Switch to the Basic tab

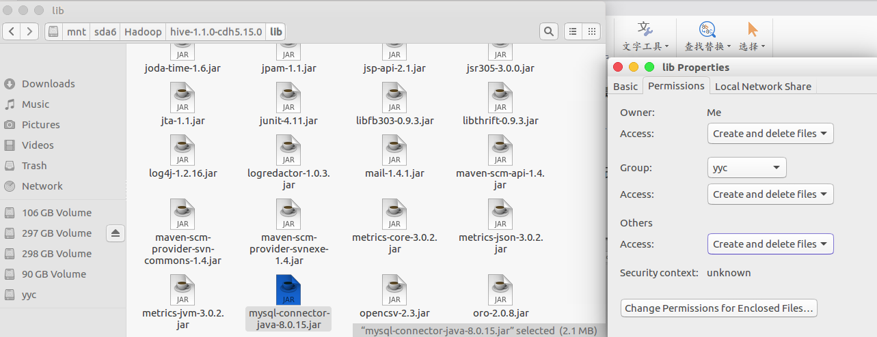point(625,87)
